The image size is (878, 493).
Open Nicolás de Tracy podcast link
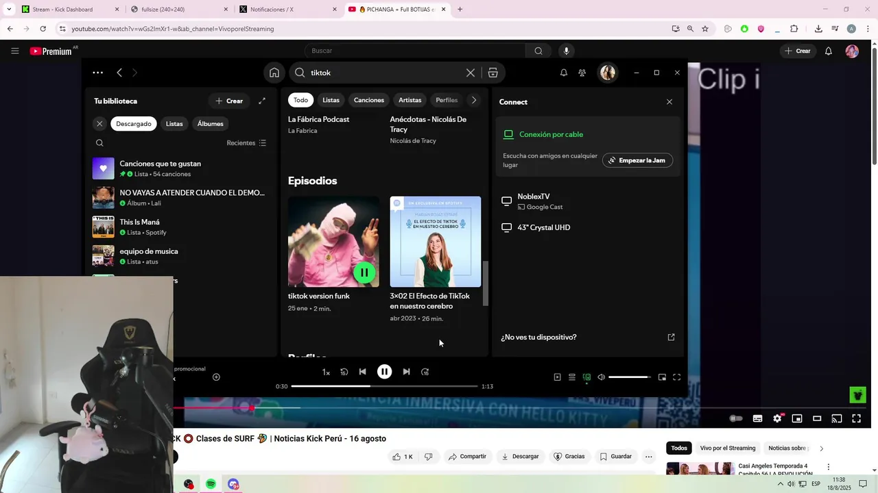click(413, 141)
